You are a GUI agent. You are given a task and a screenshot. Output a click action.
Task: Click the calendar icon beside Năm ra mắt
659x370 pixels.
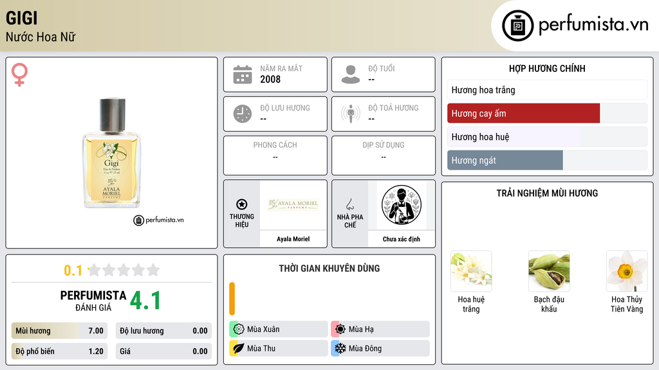click(243, 75)
